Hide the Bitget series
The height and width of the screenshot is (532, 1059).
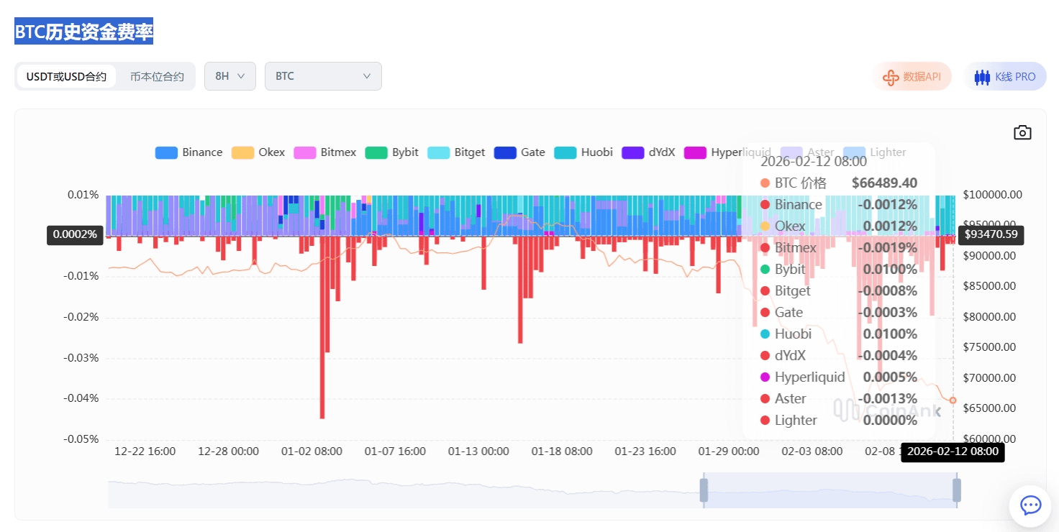(438, 152)
